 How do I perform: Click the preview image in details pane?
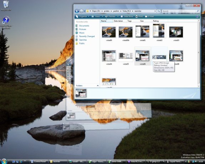81,93
